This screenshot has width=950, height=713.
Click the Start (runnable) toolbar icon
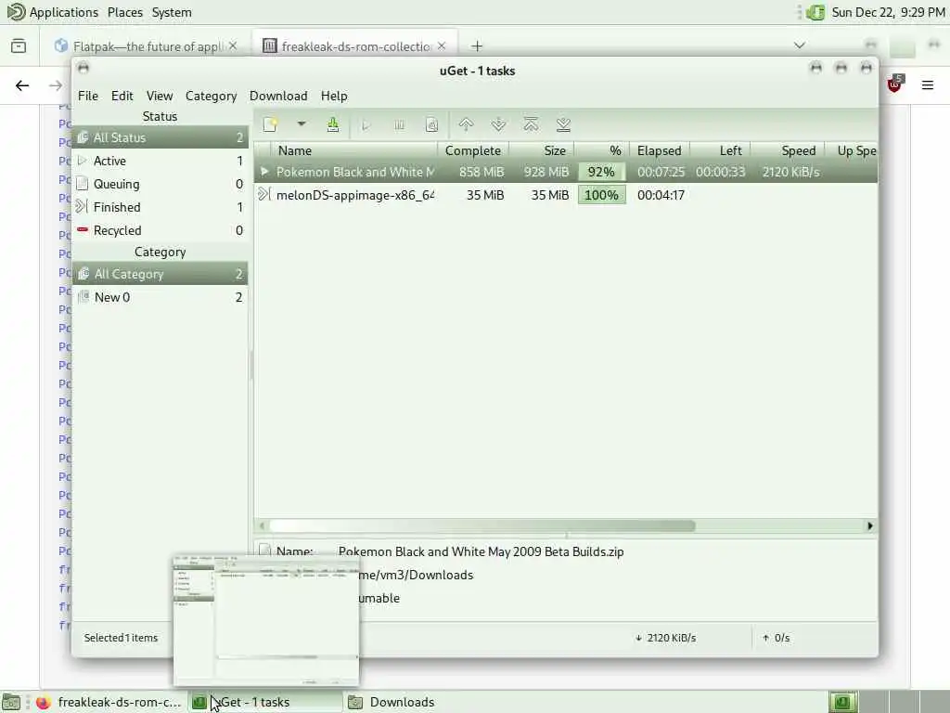[x=366, y=125]
